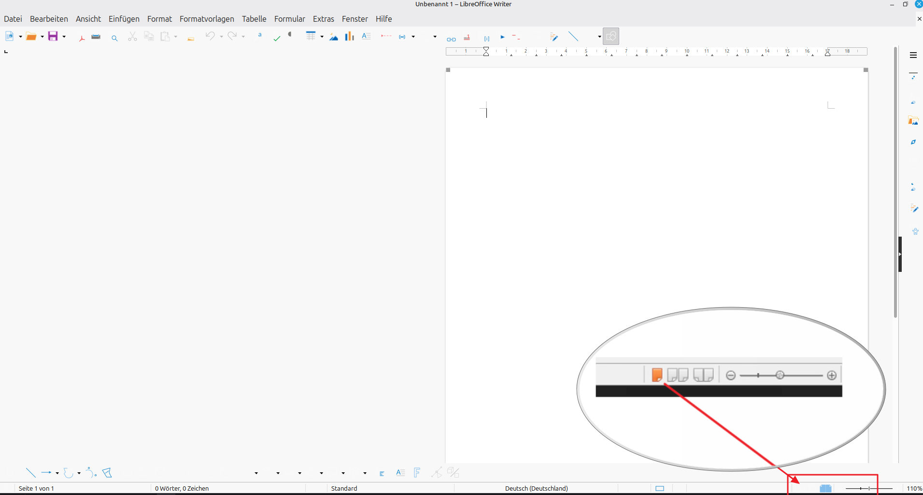
Task: Open the sidebar settings hamburger menu
Action: tap(913, 55)
